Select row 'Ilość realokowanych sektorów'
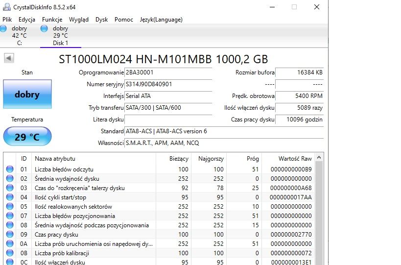Screen dimensions: 401x265 (159, 206)
